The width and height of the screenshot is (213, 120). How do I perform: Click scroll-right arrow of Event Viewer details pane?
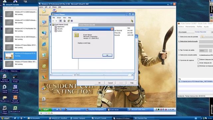click(x=132, y=75)
